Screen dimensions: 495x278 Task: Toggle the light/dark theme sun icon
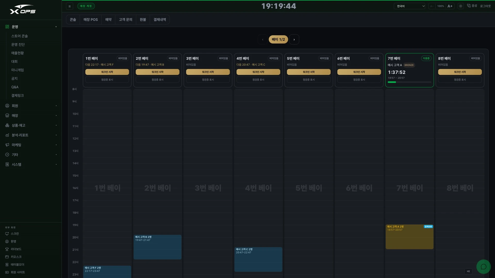pyautogui.click(x=461, y=6)
